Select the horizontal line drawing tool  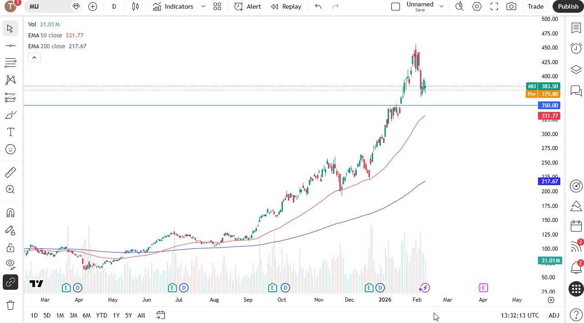pyautogui.click(x=10, y=45)
